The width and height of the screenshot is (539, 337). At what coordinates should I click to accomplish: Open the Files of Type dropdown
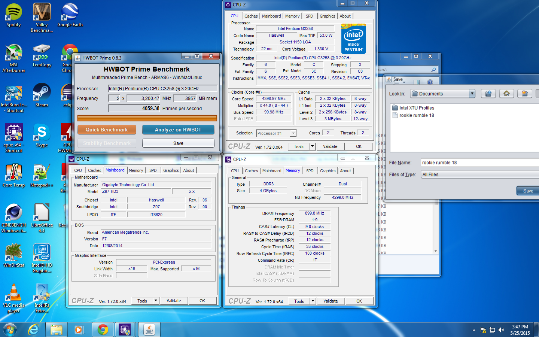[479, 174]
